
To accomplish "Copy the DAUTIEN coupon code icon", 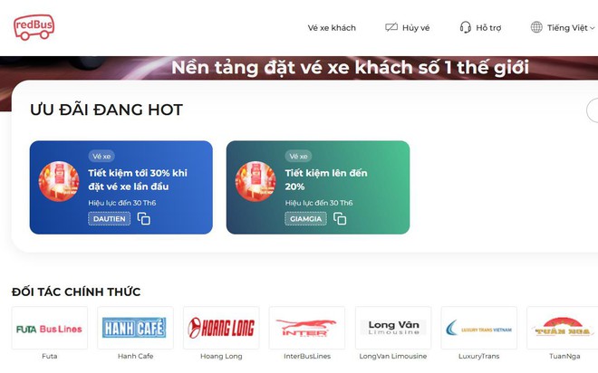I will point(144,219).
